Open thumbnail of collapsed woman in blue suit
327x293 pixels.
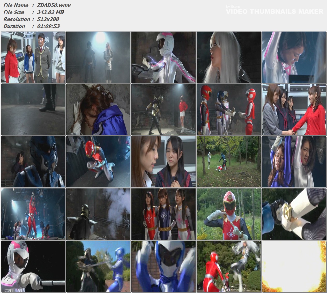tap(99, 109)
